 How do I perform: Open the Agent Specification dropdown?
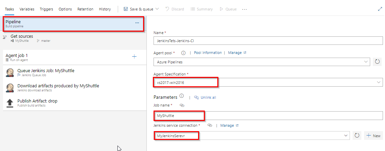pos(268,82)
